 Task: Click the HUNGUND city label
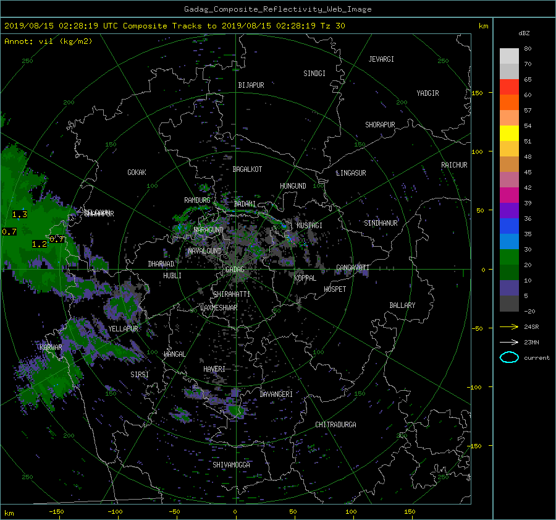(x=293, y=185)
